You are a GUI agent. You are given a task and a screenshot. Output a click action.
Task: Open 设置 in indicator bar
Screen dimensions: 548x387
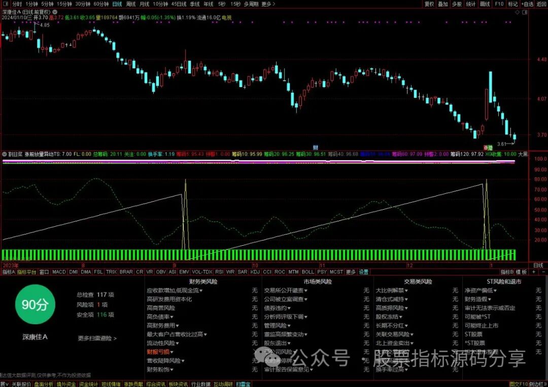point(364,272)
